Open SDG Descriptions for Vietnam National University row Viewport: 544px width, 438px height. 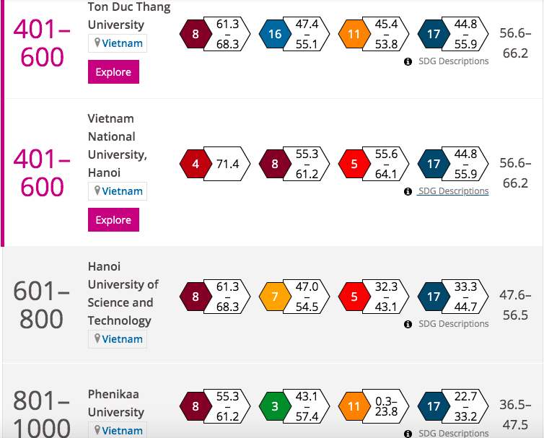pyautogui.click(x=453, y=191)
